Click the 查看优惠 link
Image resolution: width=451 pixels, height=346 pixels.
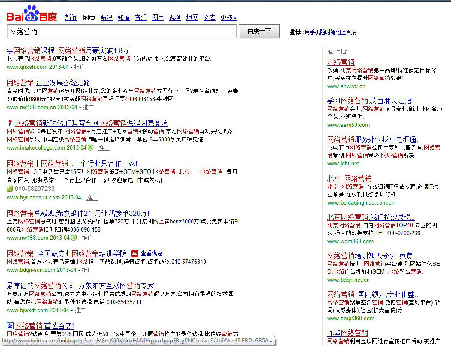[151, 253]
